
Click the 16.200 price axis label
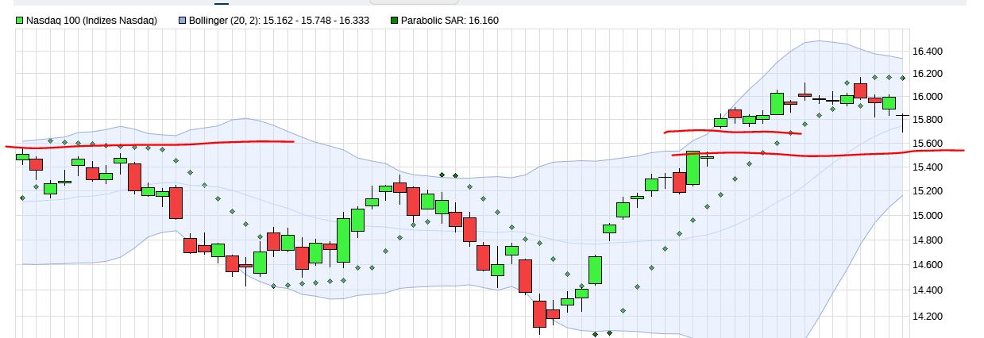click(928, 74)
